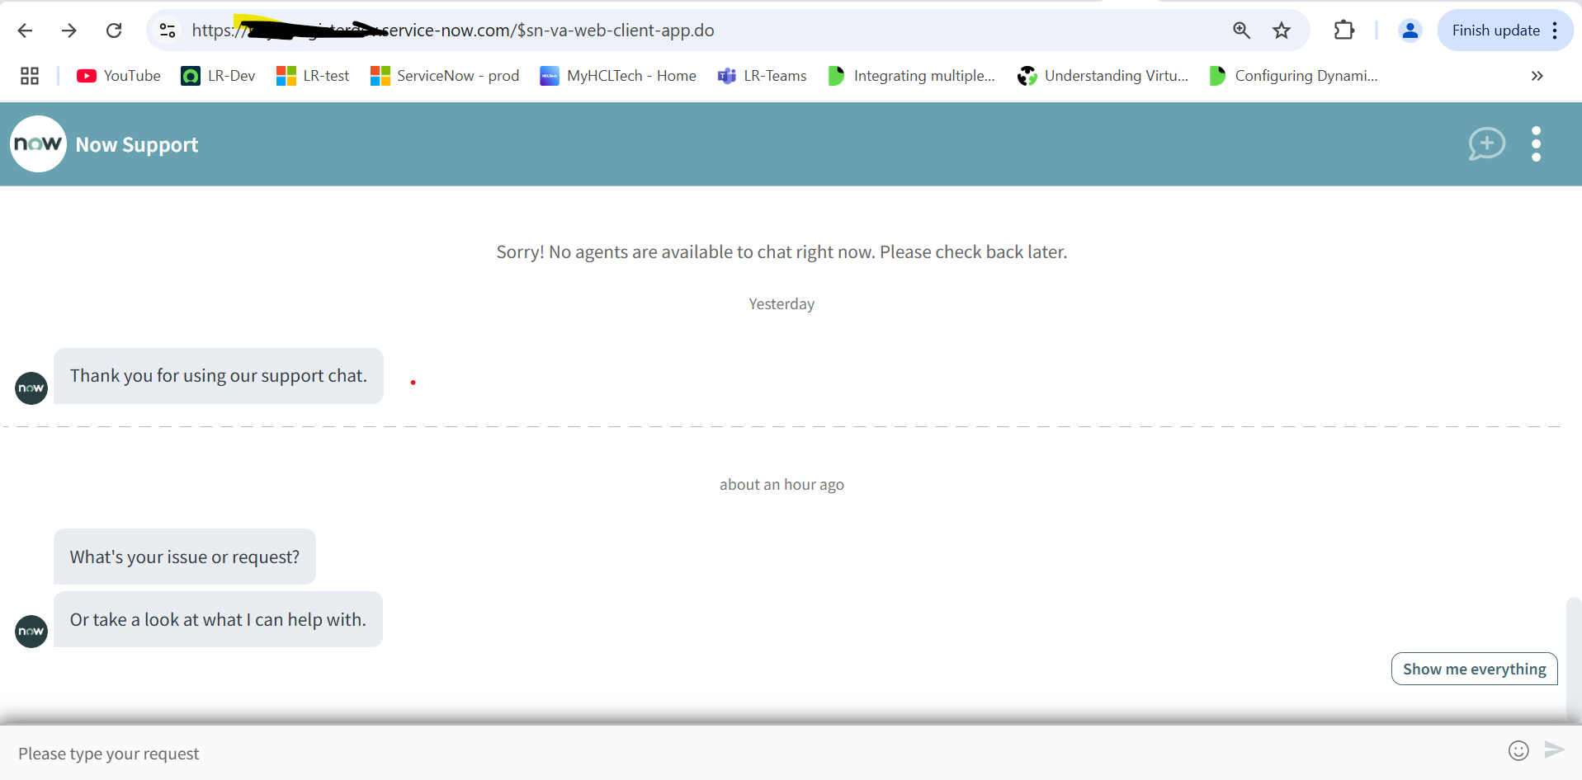Click the Show me everything button
Screen dimensions: 1582x780
pyautogui.click(x=1474, y=669)
